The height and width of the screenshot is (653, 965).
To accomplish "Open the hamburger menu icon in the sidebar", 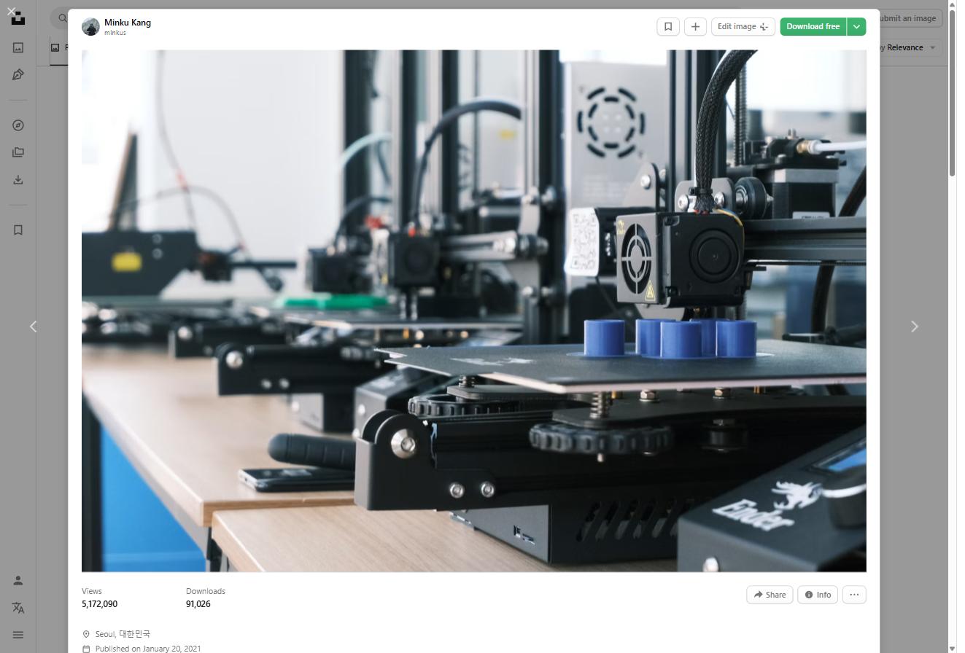I will [x=18, y=635].
